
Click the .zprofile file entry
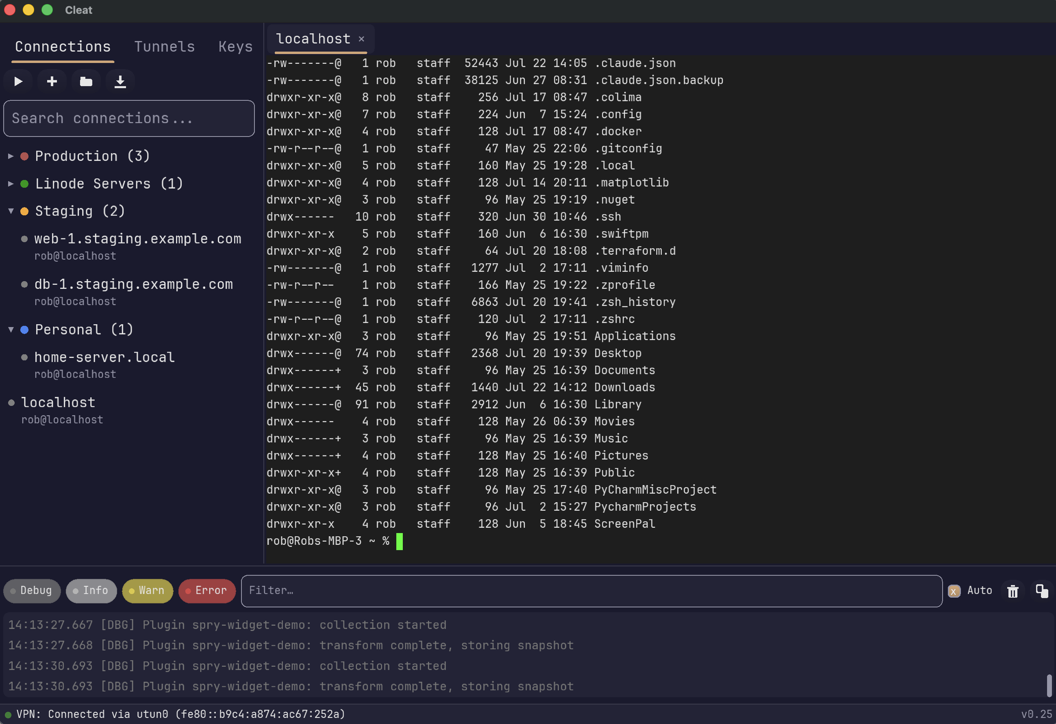click(x=624, y=285)
